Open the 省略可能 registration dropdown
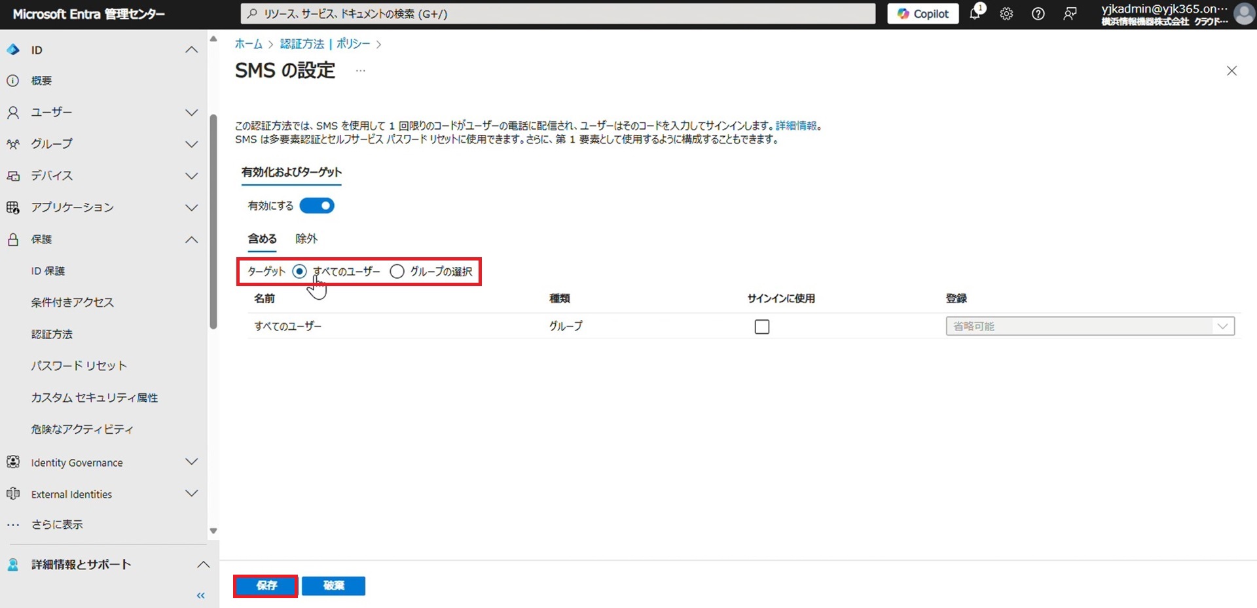 tap(1089, 326)
